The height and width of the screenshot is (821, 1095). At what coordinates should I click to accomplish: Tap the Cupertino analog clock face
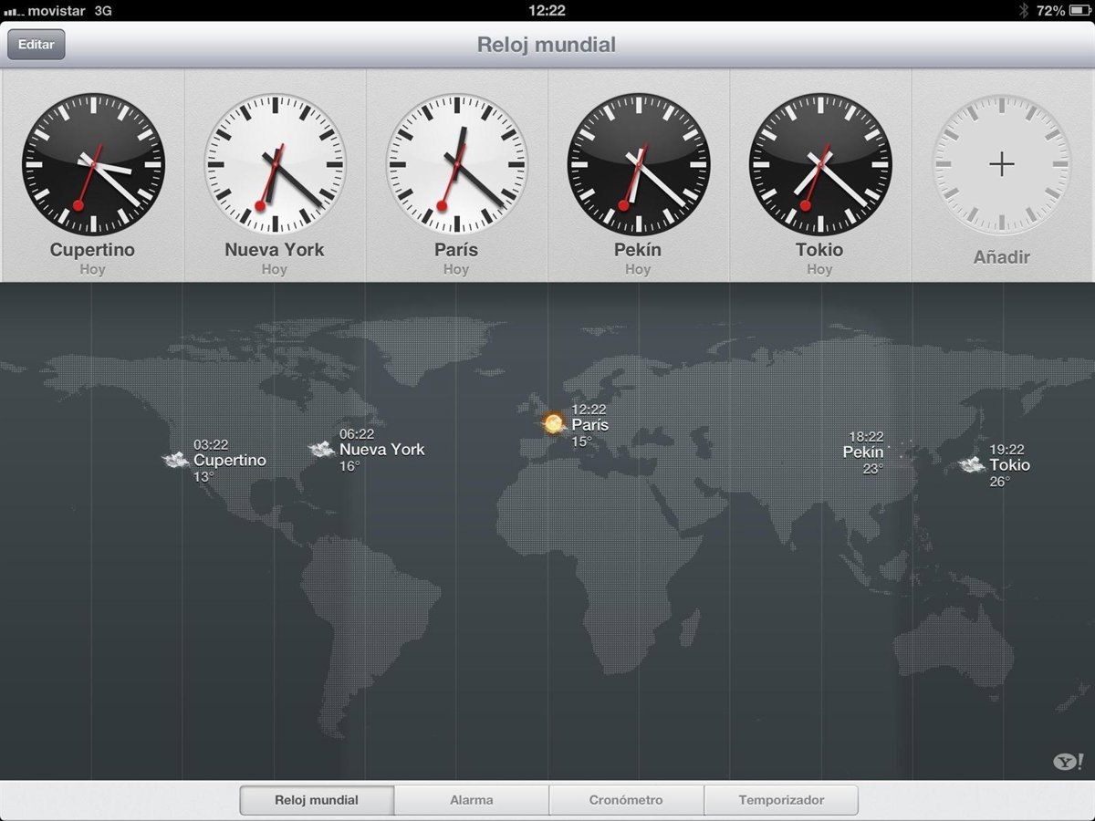tap(93, 164)
